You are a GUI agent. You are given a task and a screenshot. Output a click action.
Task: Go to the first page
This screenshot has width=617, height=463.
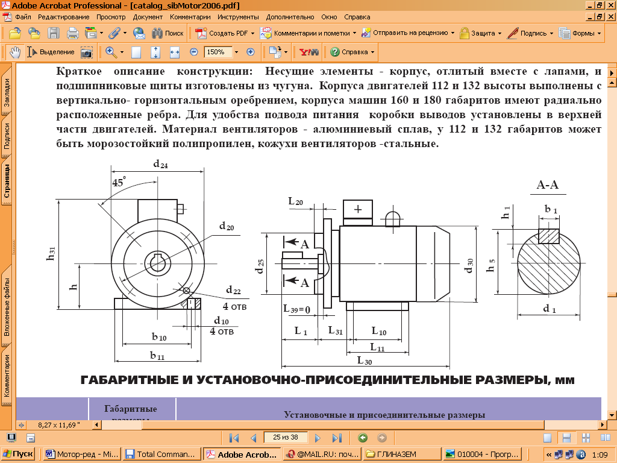coord(234,438)
